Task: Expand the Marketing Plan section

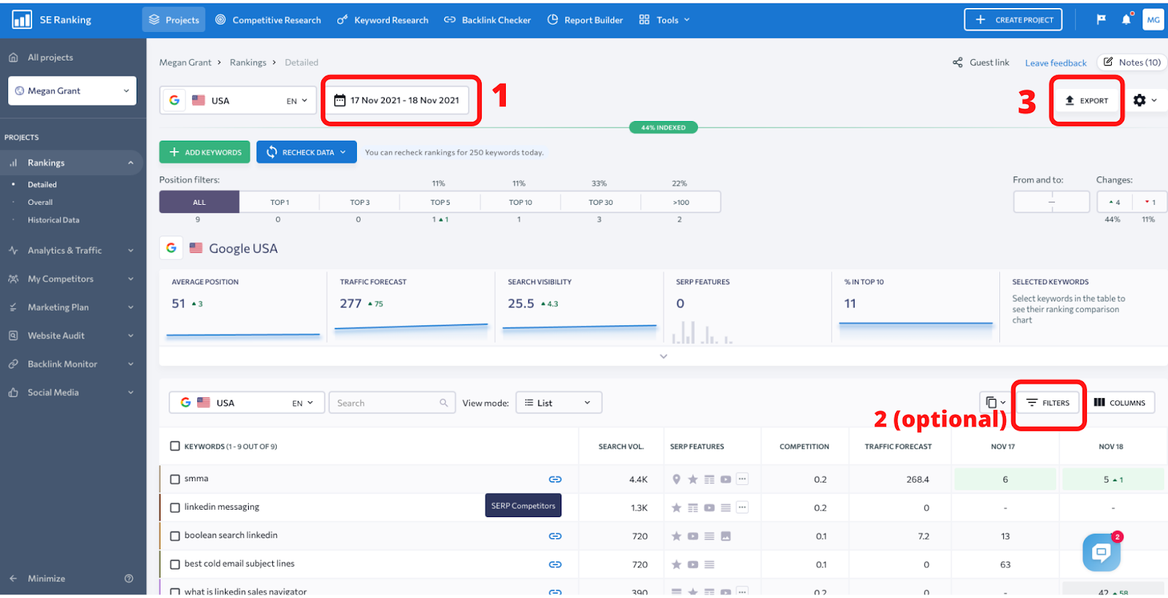Action: coord(72,307)
